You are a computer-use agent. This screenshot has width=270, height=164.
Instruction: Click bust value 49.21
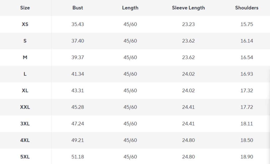click(x=77, y=140)
